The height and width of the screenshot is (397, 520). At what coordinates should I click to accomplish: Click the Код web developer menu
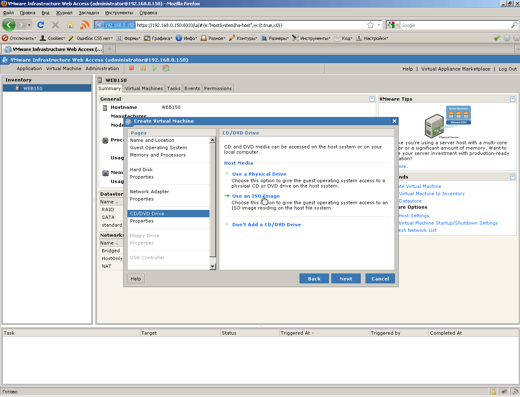click(343, 38)
